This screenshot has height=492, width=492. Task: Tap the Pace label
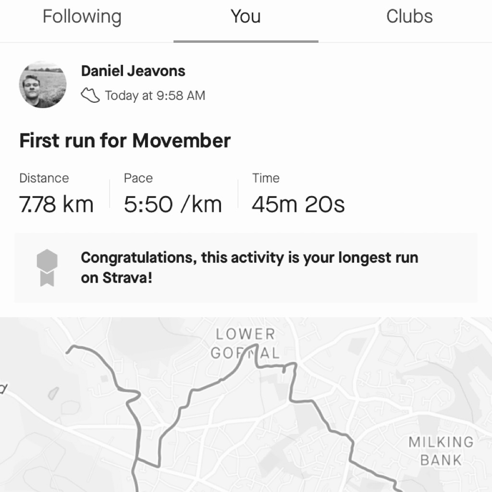138,178
